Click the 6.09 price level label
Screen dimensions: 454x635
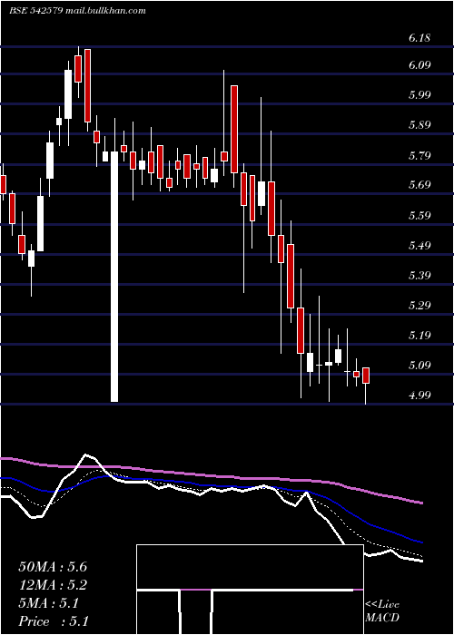pos(419,65)
